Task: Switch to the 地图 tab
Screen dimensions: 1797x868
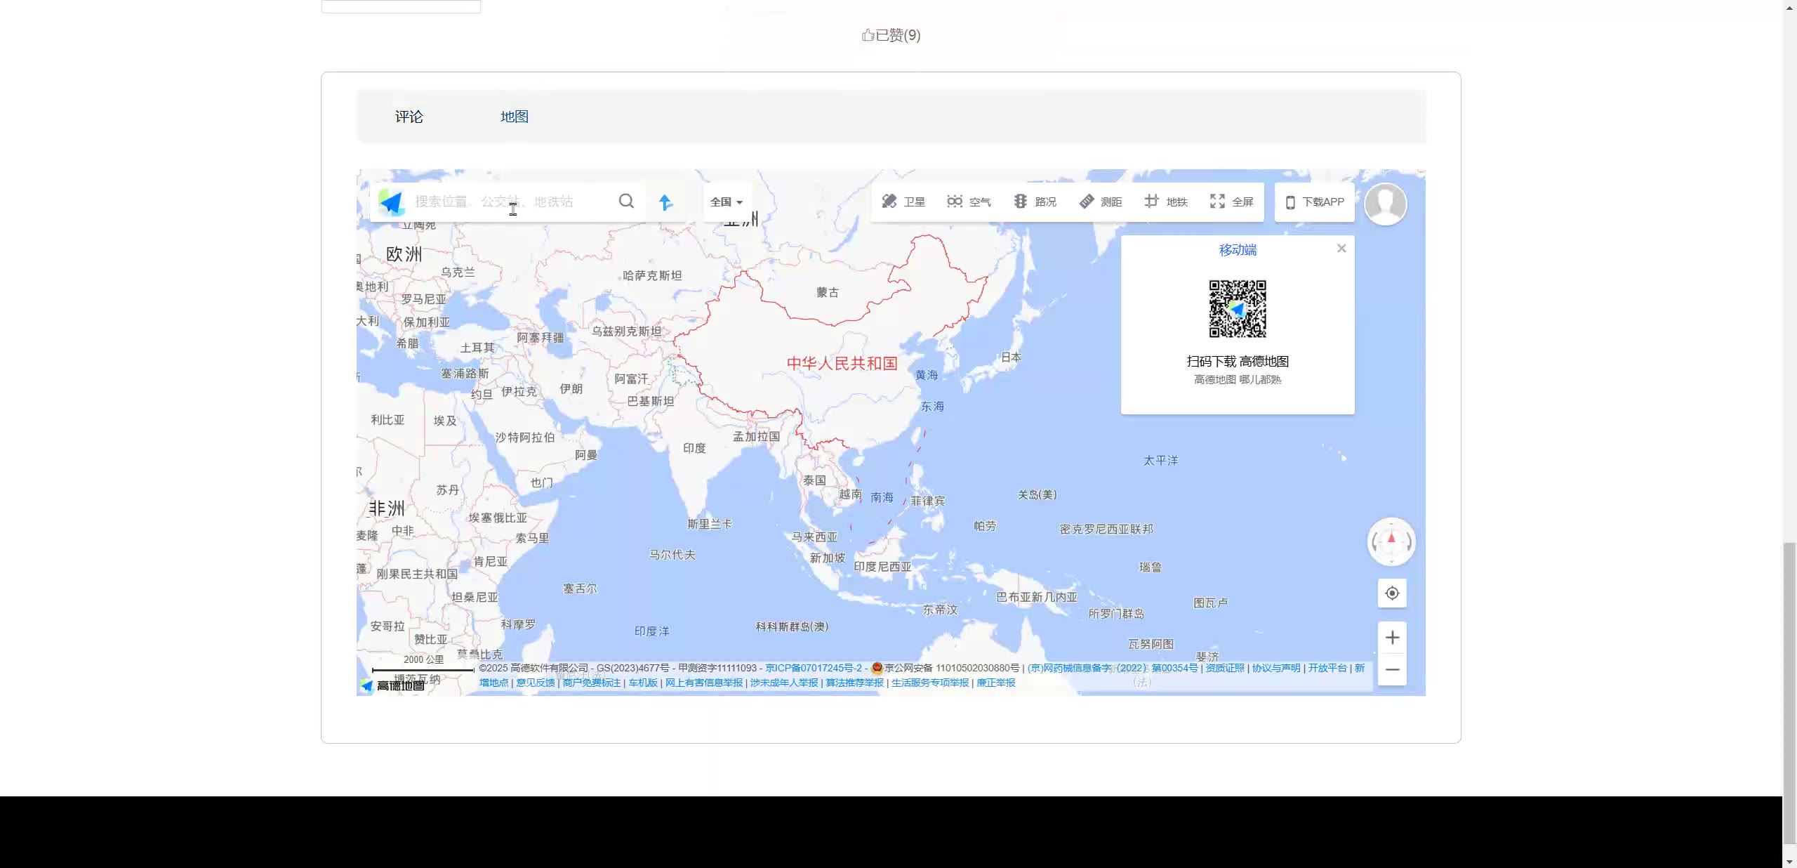Action: [x=514, y=117]
